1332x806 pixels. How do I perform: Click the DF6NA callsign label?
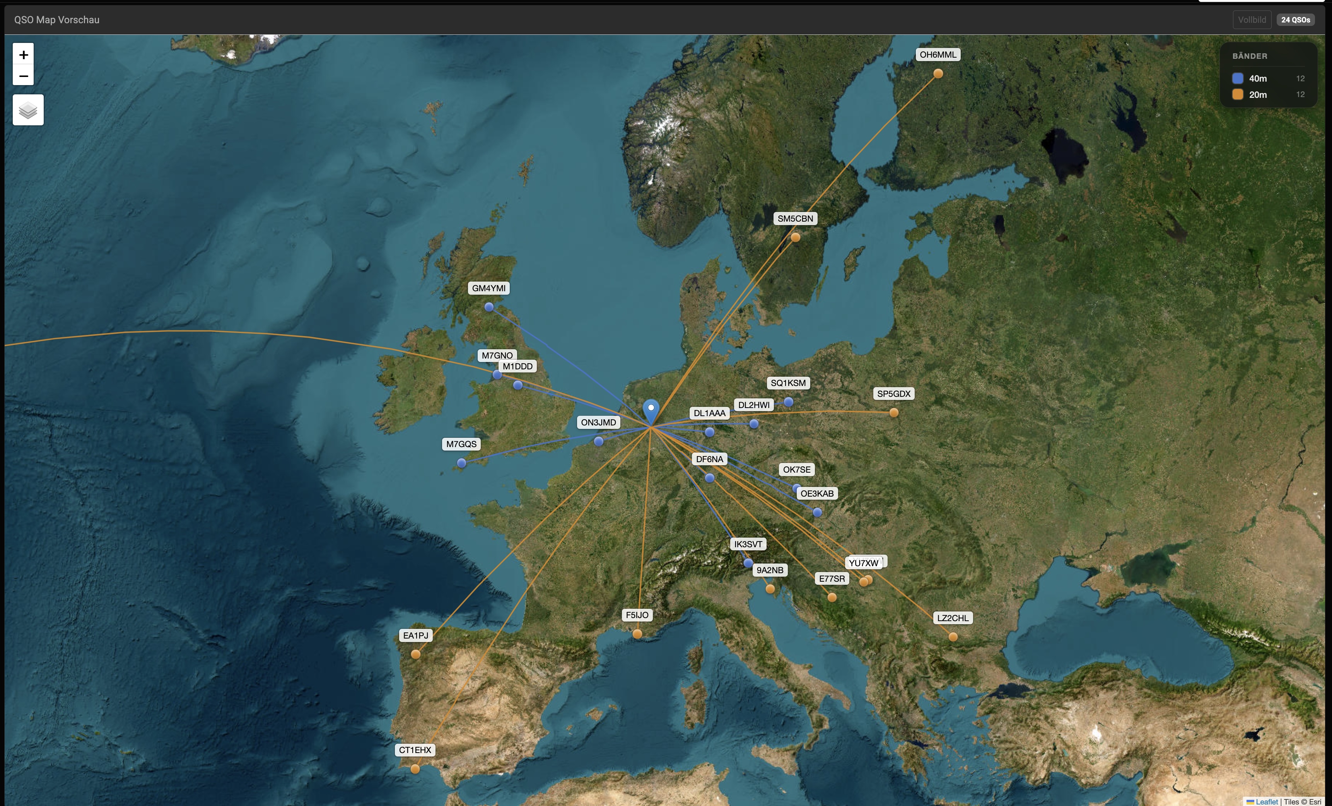click(709, 459)
